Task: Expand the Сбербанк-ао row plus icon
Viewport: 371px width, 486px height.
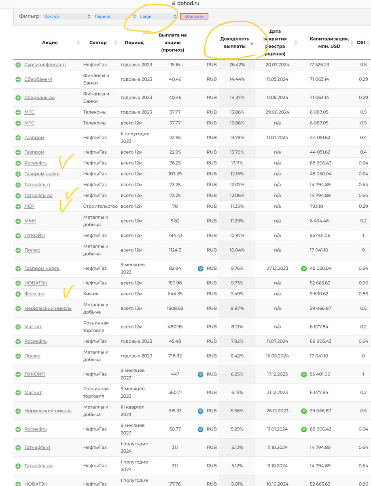Action: tap(18, 98)
